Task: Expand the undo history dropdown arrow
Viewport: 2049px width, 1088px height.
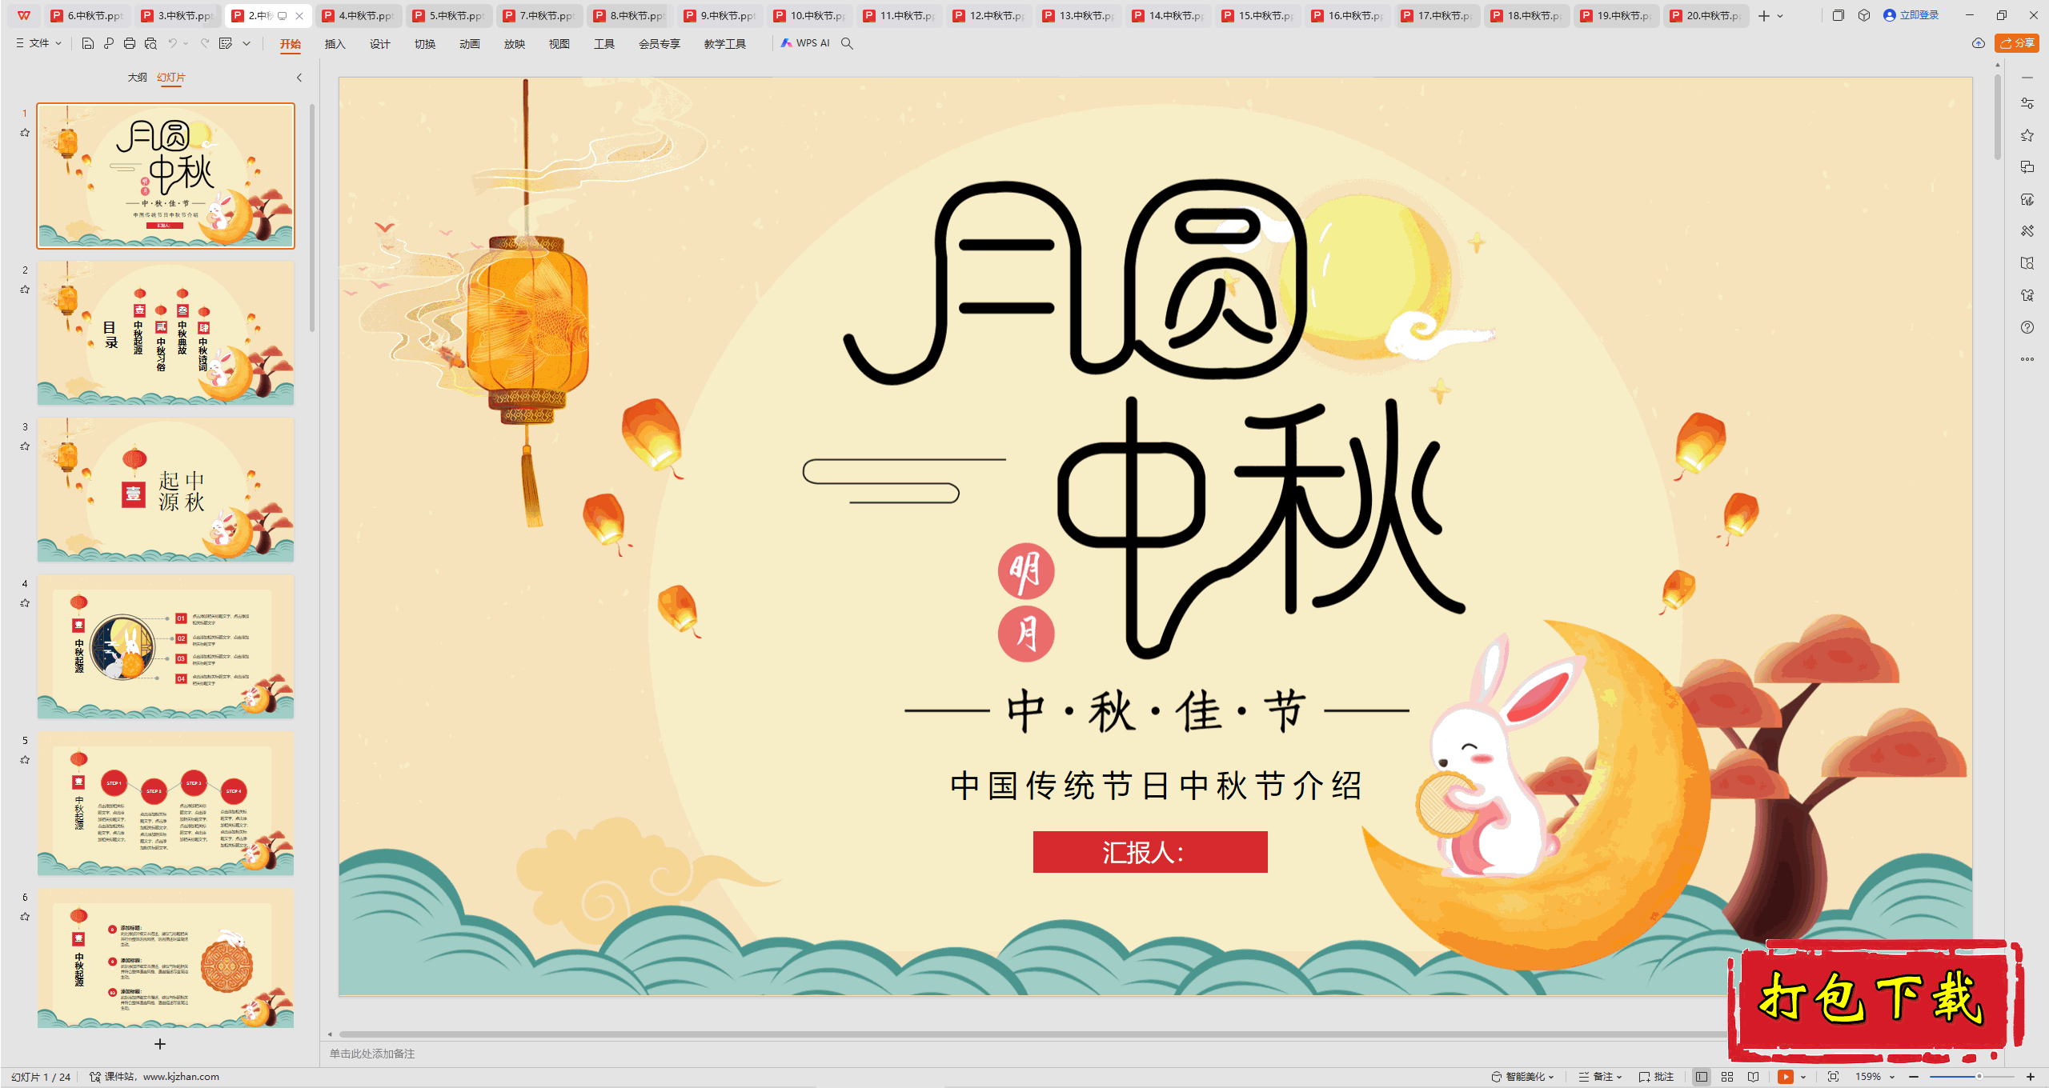Action: coord(186,44)
